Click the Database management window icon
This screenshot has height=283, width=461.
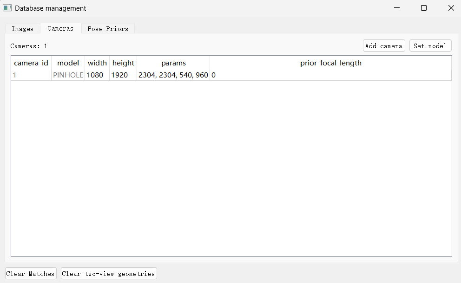(7, 8)
